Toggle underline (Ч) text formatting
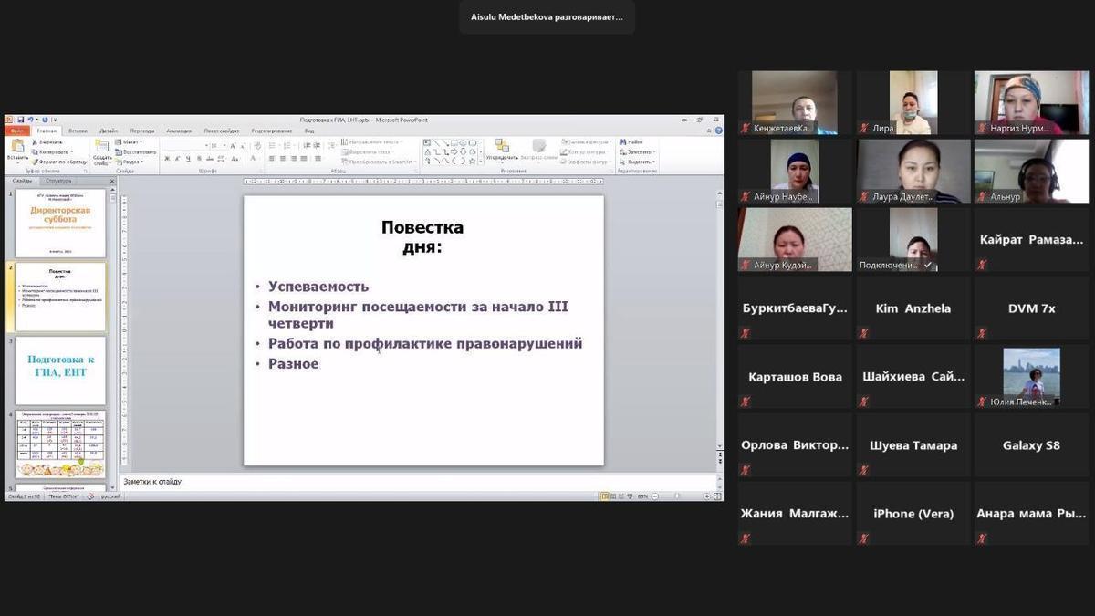 pyautogui.click(x=188, y=159)
